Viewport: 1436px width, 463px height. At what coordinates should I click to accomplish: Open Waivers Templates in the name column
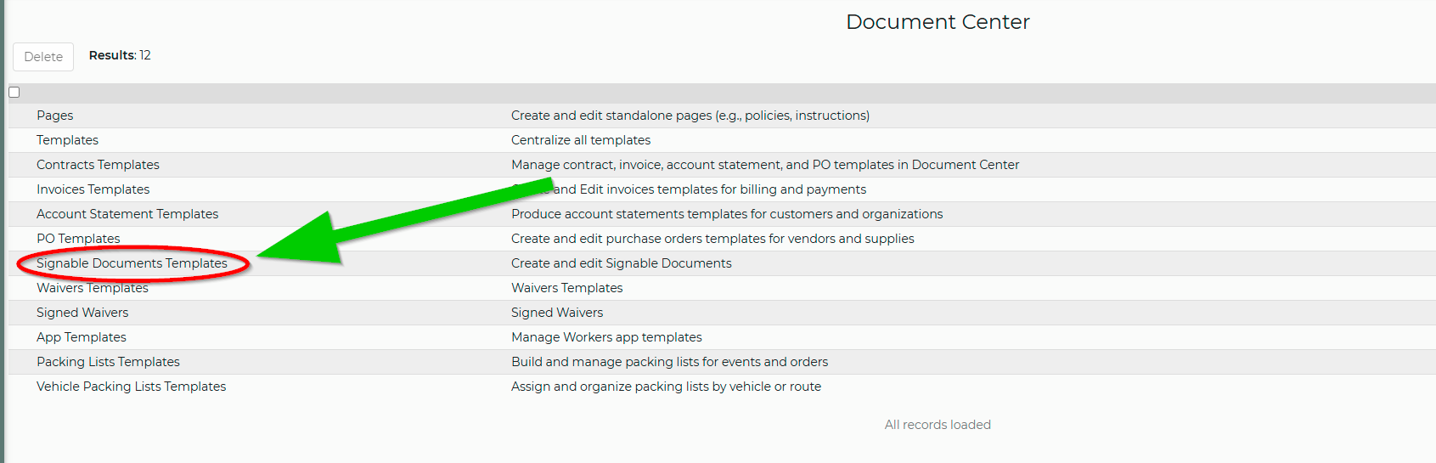coord(92,288)
